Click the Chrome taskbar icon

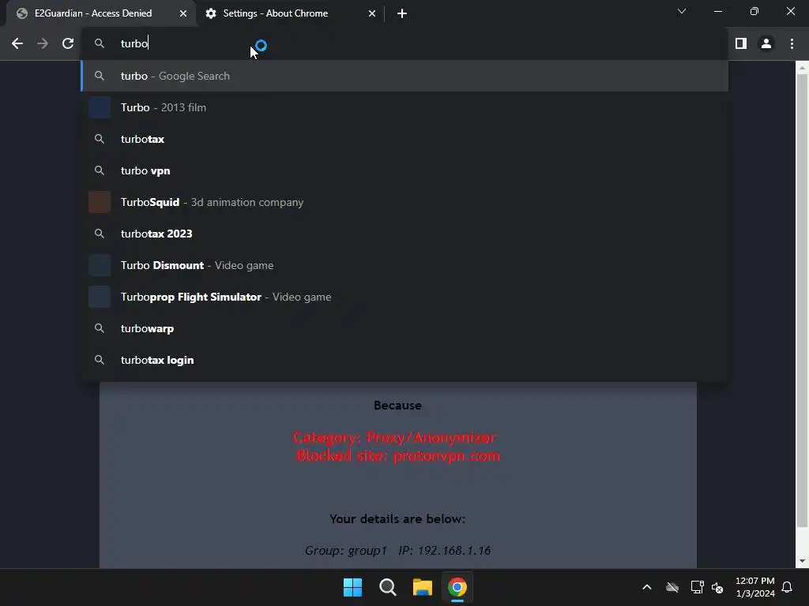pyautogui.click(x=457, y=587)
